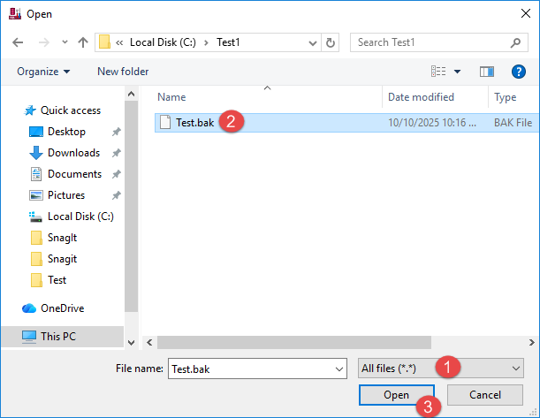Click New folder in the toolbar
The height and width of the screenshot is (418, 540).
click(x=123, y=72)
